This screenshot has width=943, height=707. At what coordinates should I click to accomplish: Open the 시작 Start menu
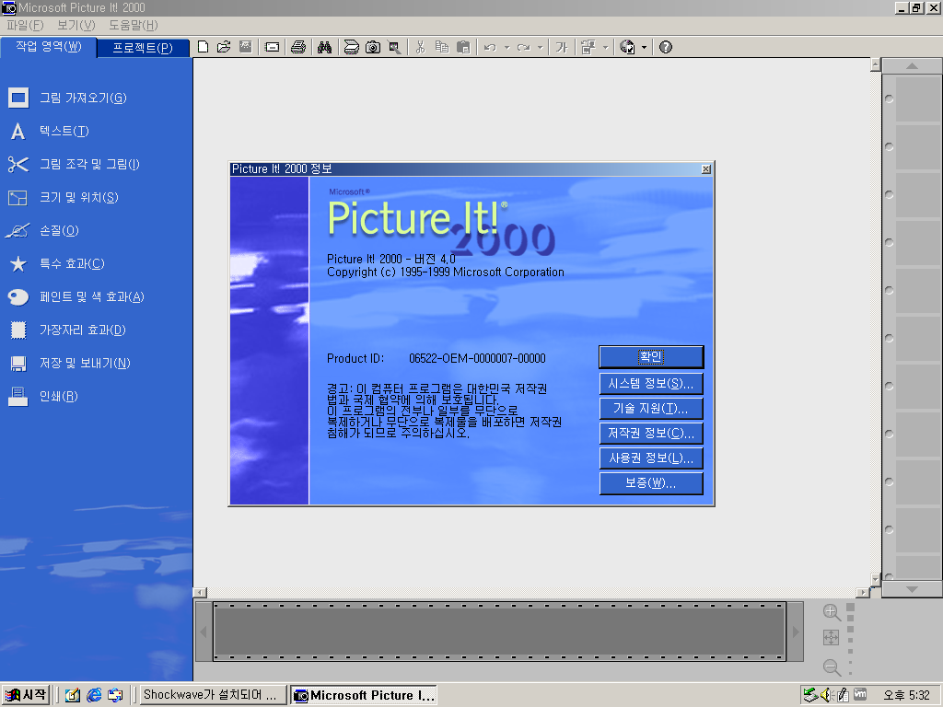pos(25,695)
